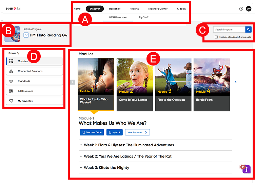Click the Search Program input field
The image size is (255, 183).
pyautogui.click(x=229, y=30)
